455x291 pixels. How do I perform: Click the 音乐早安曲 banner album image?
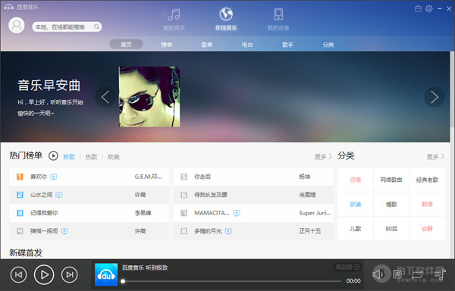coord(149,97)
